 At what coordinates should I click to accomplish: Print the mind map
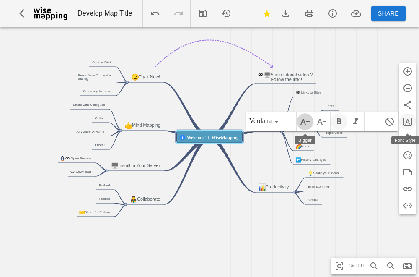click(309, 13)
